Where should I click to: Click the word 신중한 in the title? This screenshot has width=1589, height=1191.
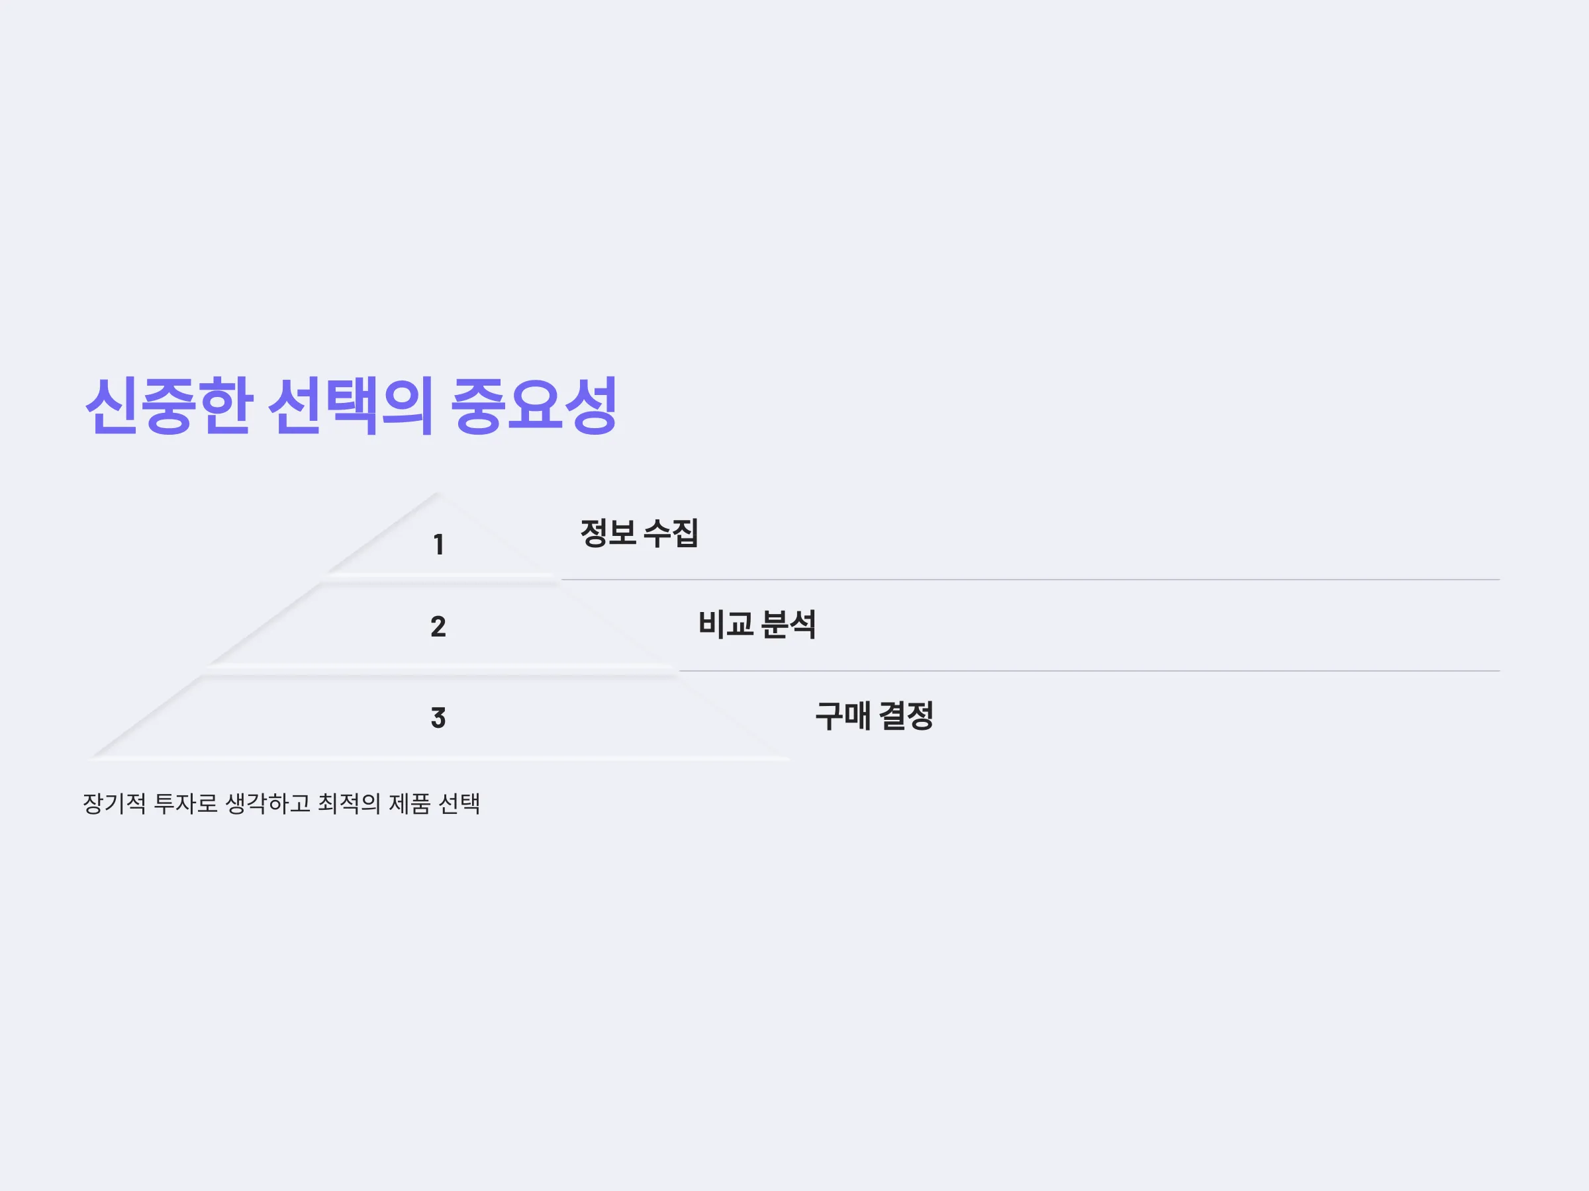point(169,406)
